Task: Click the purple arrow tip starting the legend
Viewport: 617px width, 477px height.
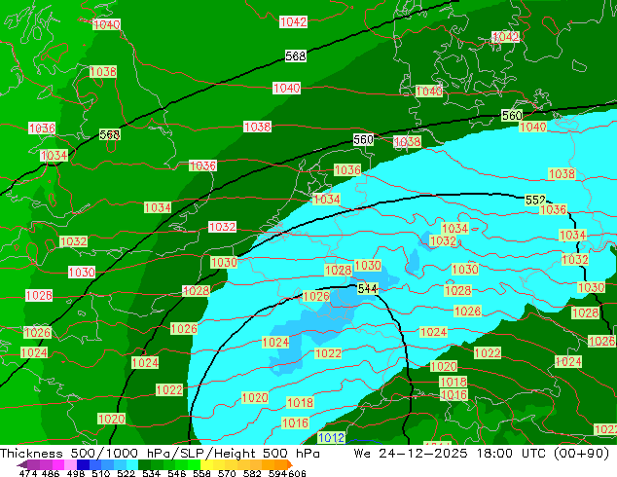Action: point(21,464)
